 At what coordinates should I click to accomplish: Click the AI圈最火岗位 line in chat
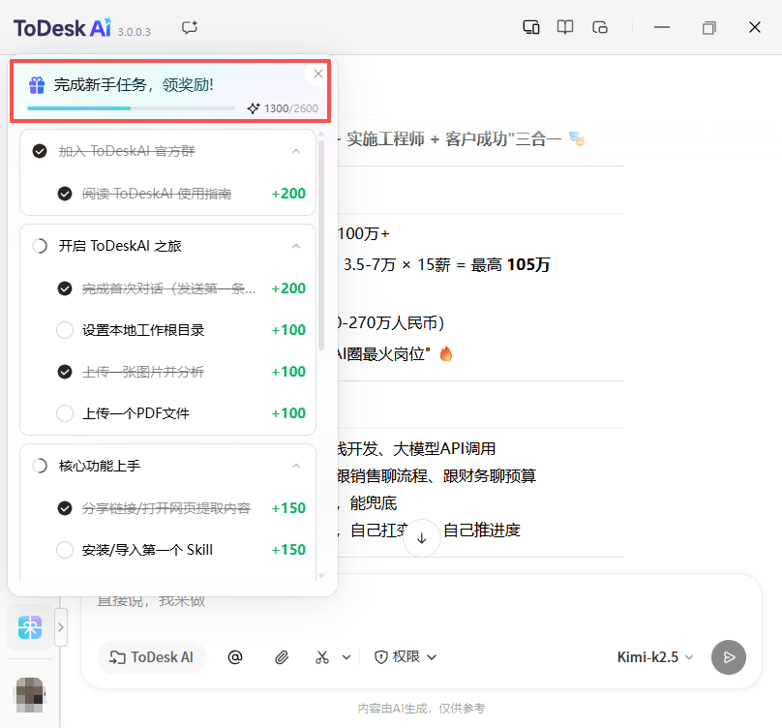pos(394,354)
